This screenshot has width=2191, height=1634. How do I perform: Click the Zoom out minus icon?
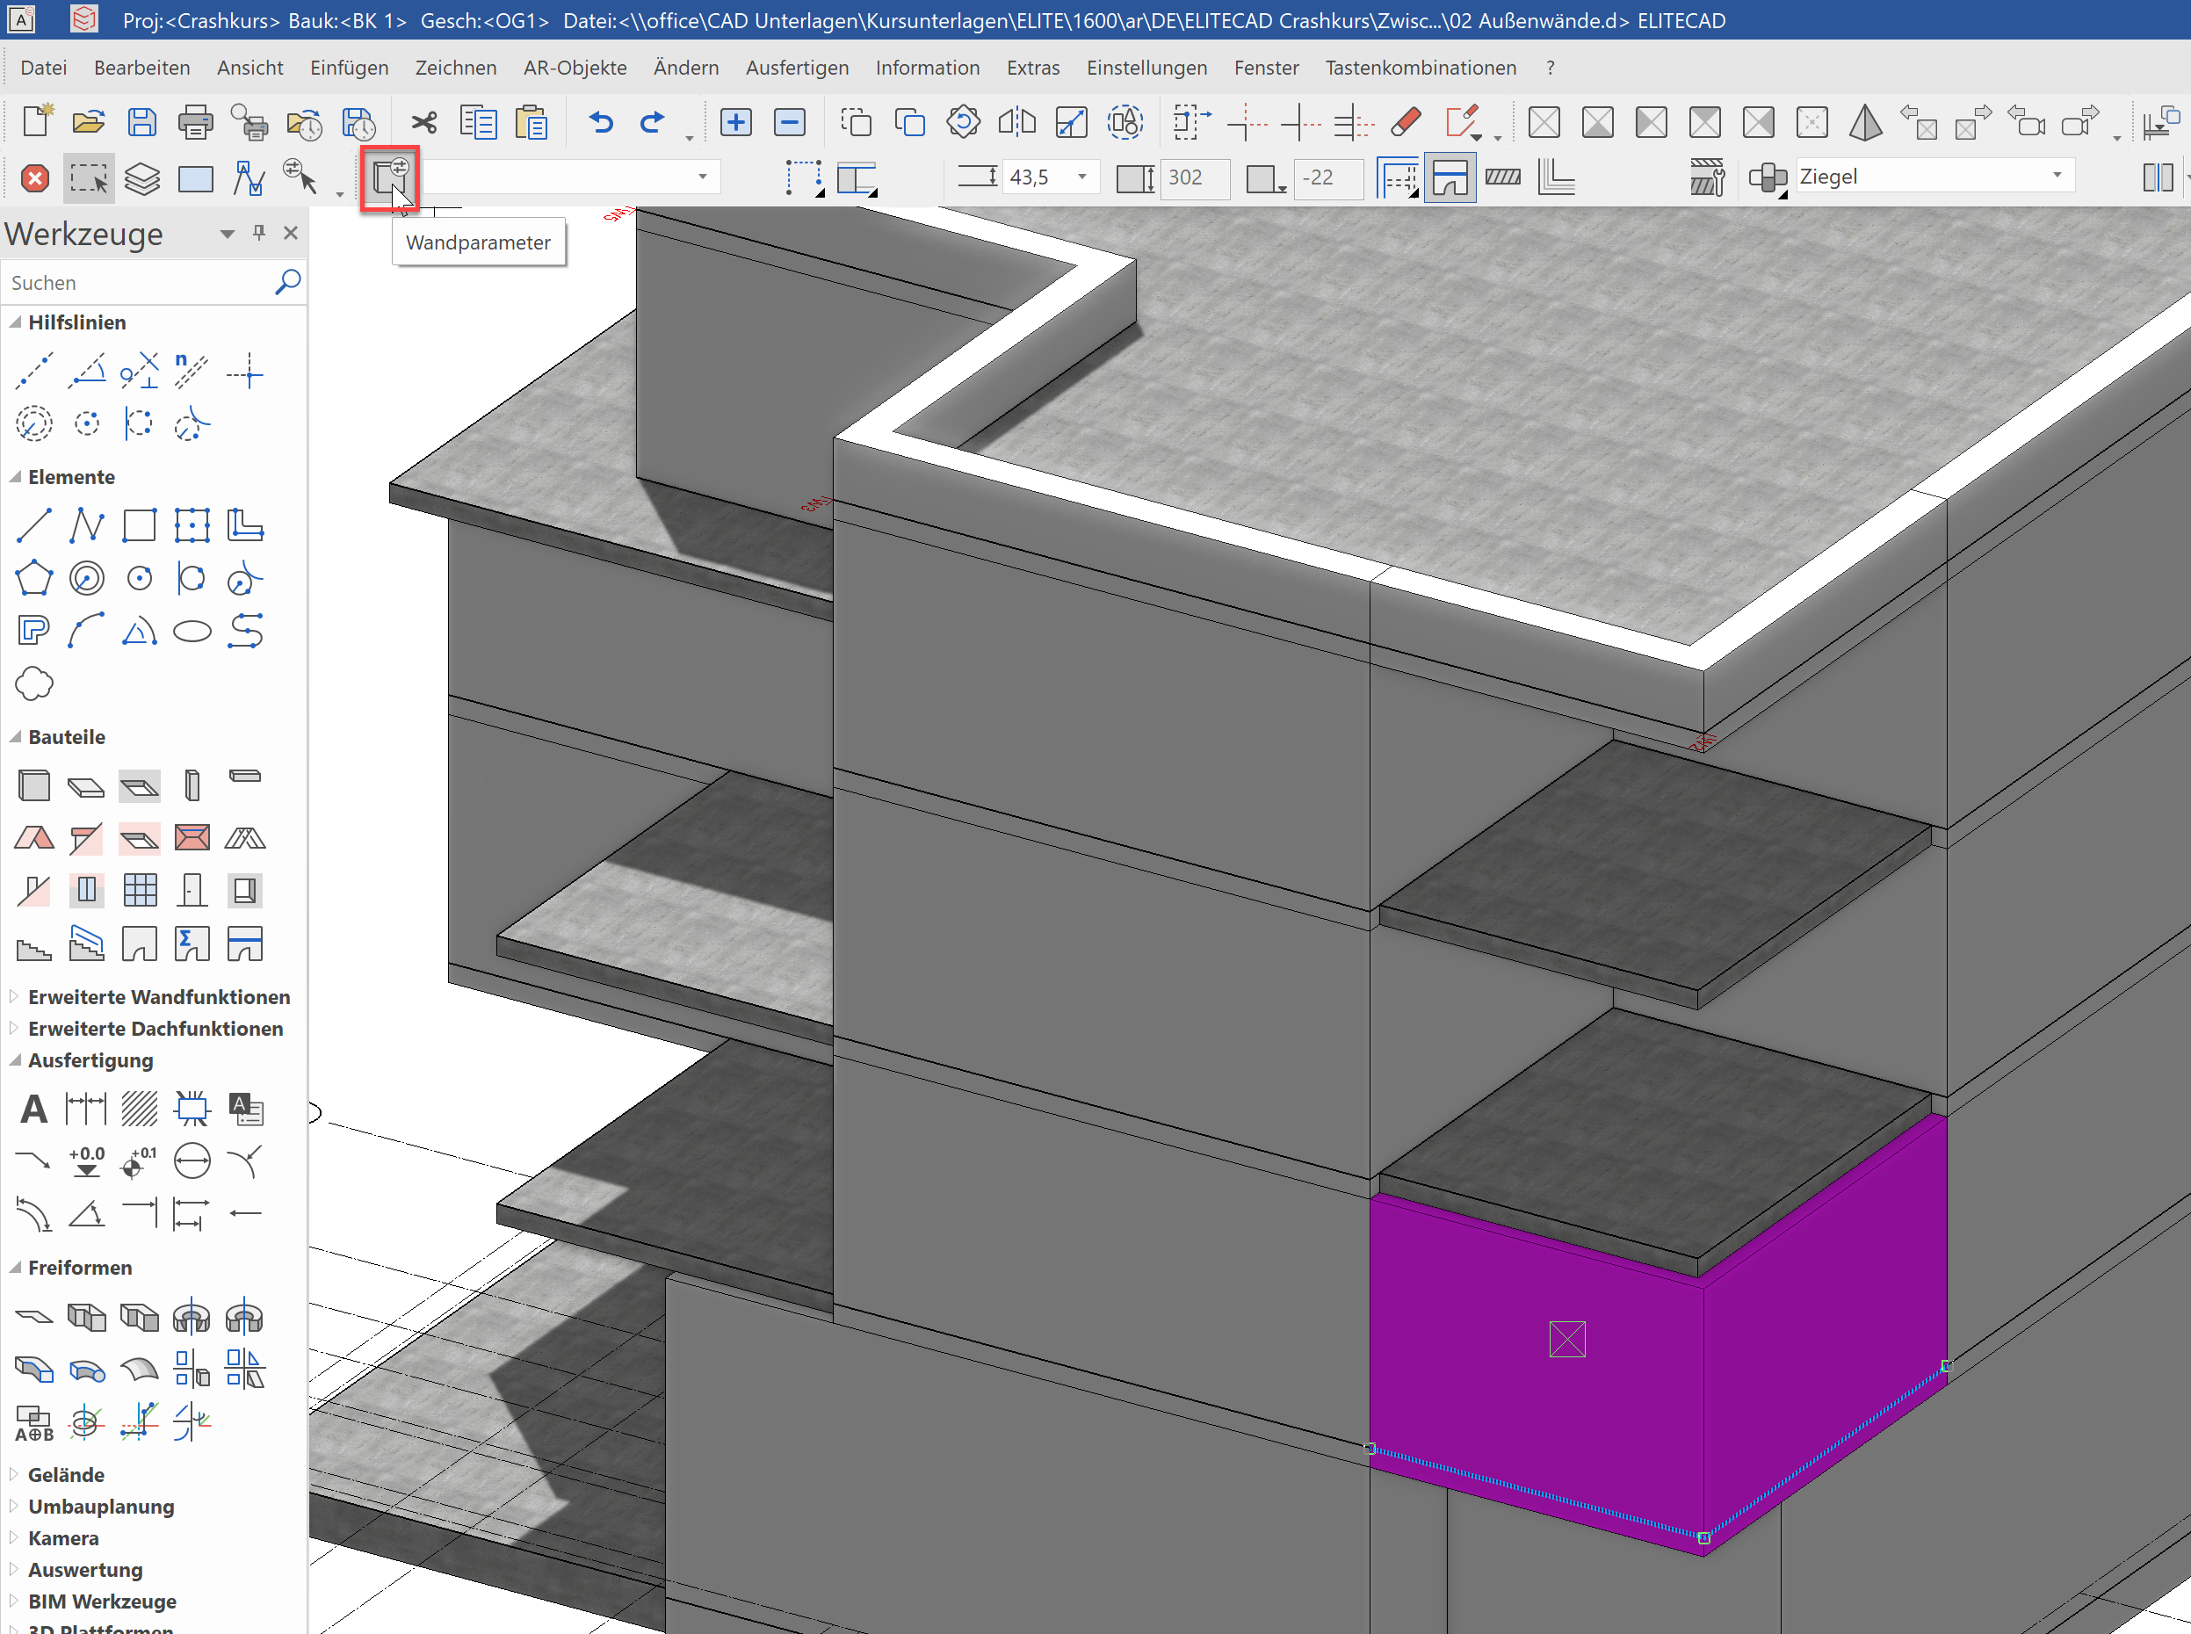(x=790, y=123)
